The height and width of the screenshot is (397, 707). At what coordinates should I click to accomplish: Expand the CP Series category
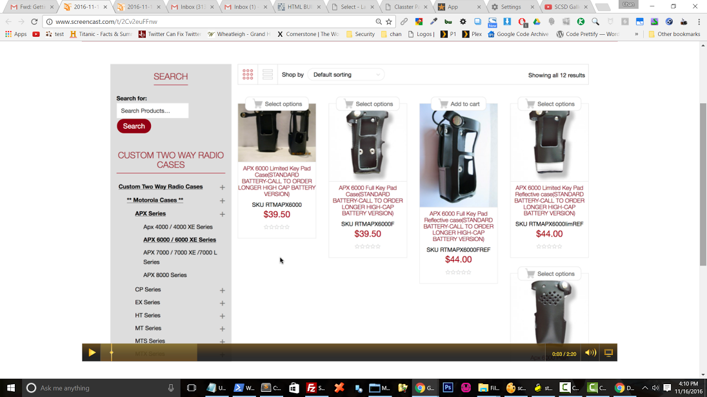[222, 290]
